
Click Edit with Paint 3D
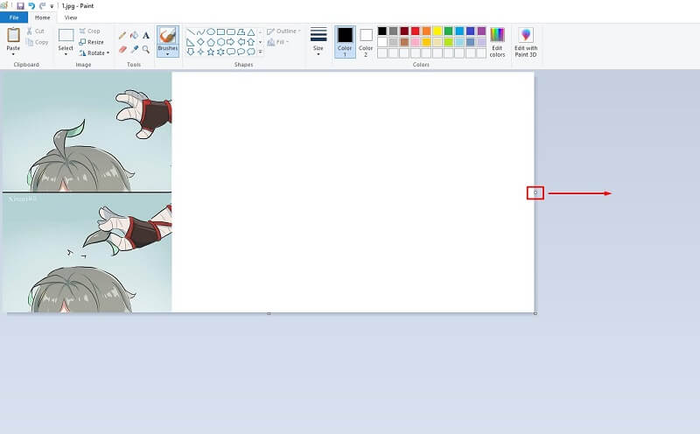point(526,41)
